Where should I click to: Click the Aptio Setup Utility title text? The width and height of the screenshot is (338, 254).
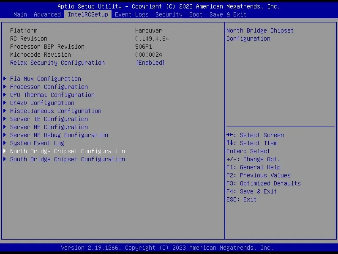169,6
